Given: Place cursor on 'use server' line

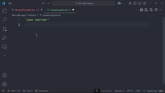Looking at the screenshot, I should (37, 20).
